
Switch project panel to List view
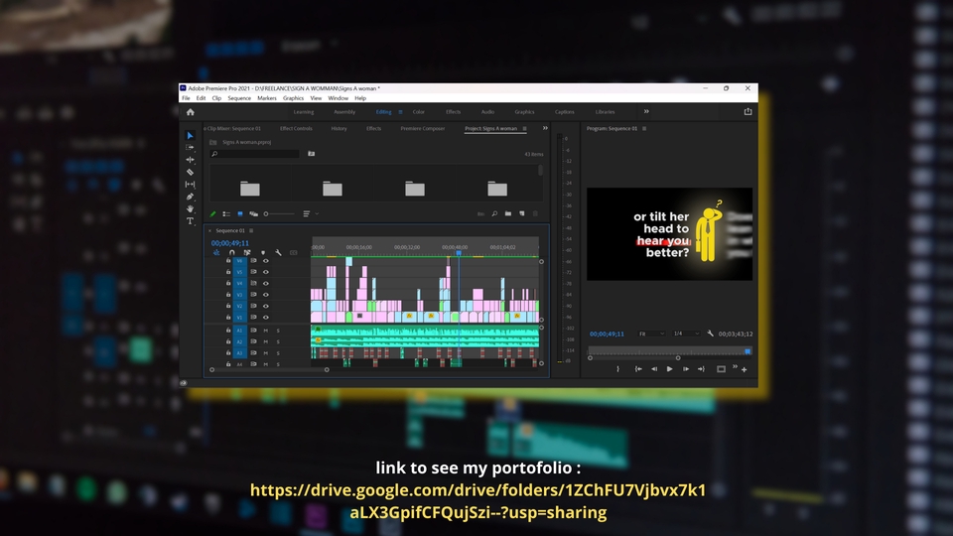(226, 214)
